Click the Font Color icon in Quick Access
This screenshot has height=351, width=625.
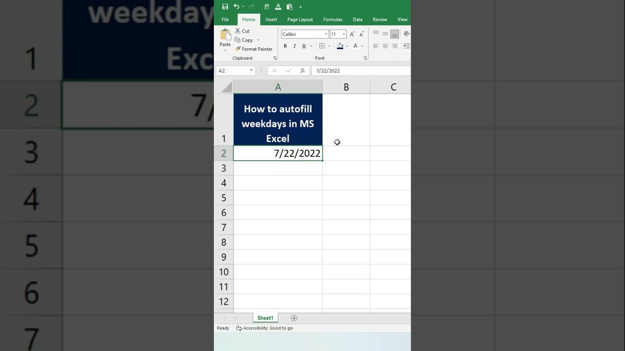278,7
